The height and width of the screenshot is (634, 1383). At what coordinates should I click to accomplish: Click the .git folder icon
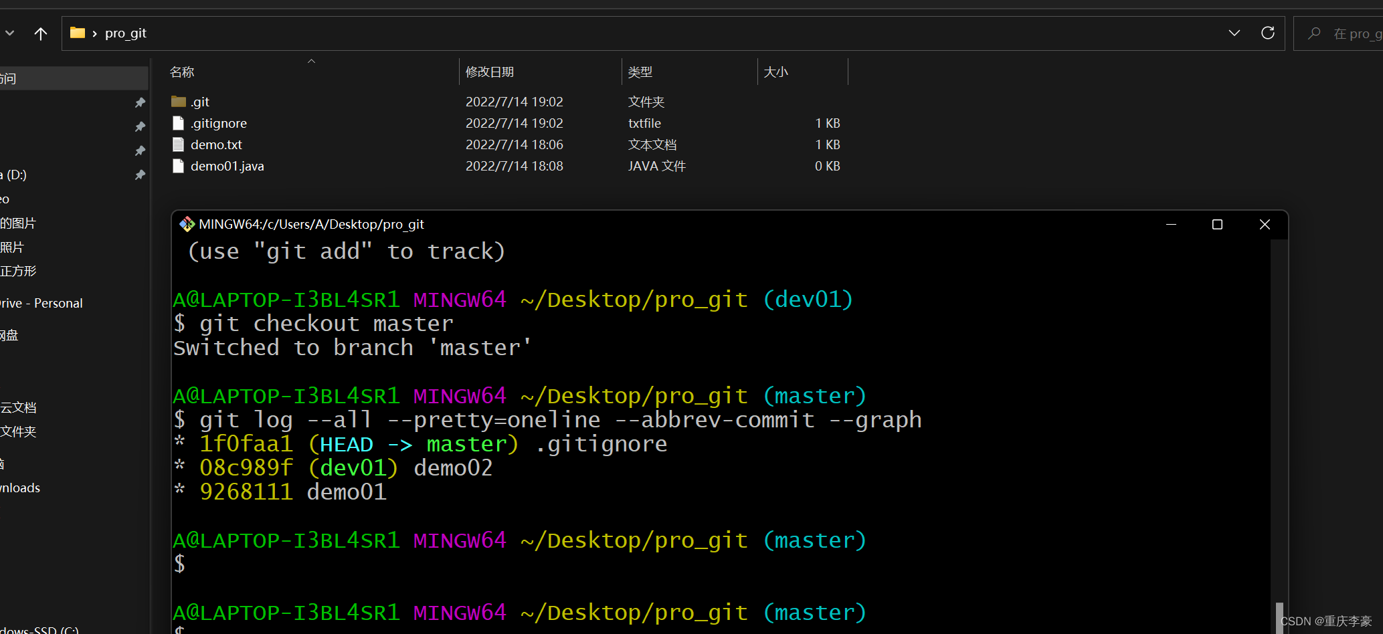[x=179, y=102]
